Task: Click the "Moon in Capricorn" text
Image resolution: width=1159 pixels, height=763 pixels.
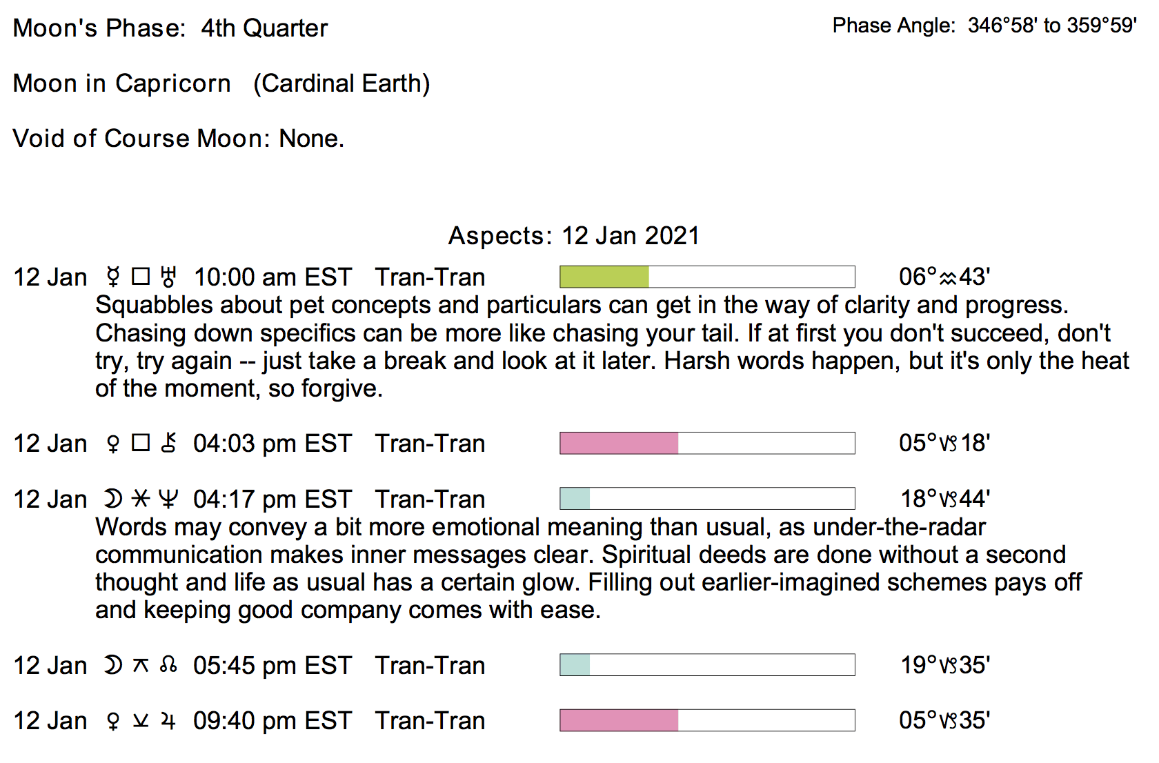Action: click(122, 83)
